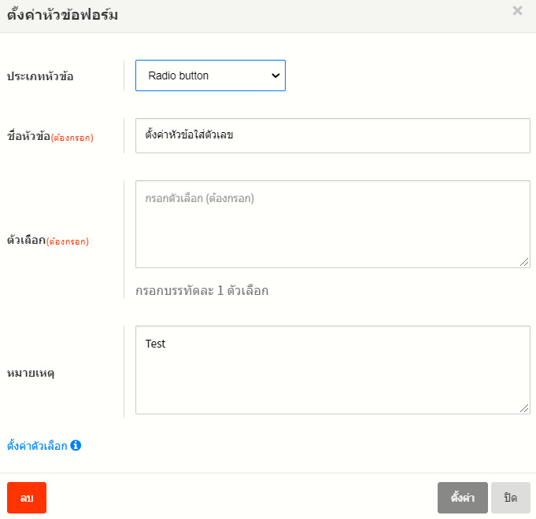The image size is (536, 519).
Task: Click inside the ตัวเลือก options textarea
Action: (332, 223)
